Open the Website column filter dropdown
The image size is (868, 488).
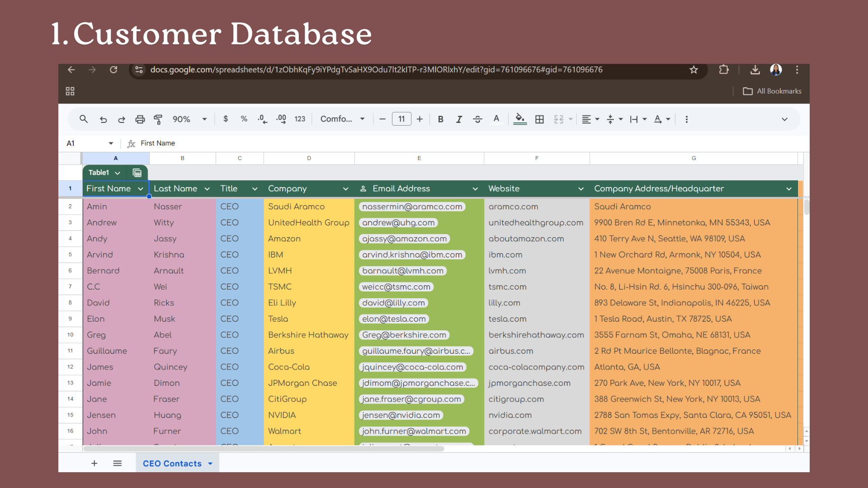pos(581,189)
